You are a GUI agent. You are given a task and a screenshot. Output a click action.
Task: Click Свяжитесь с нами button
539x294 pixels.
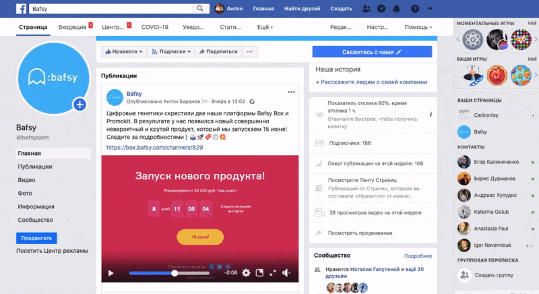point(372,52)
